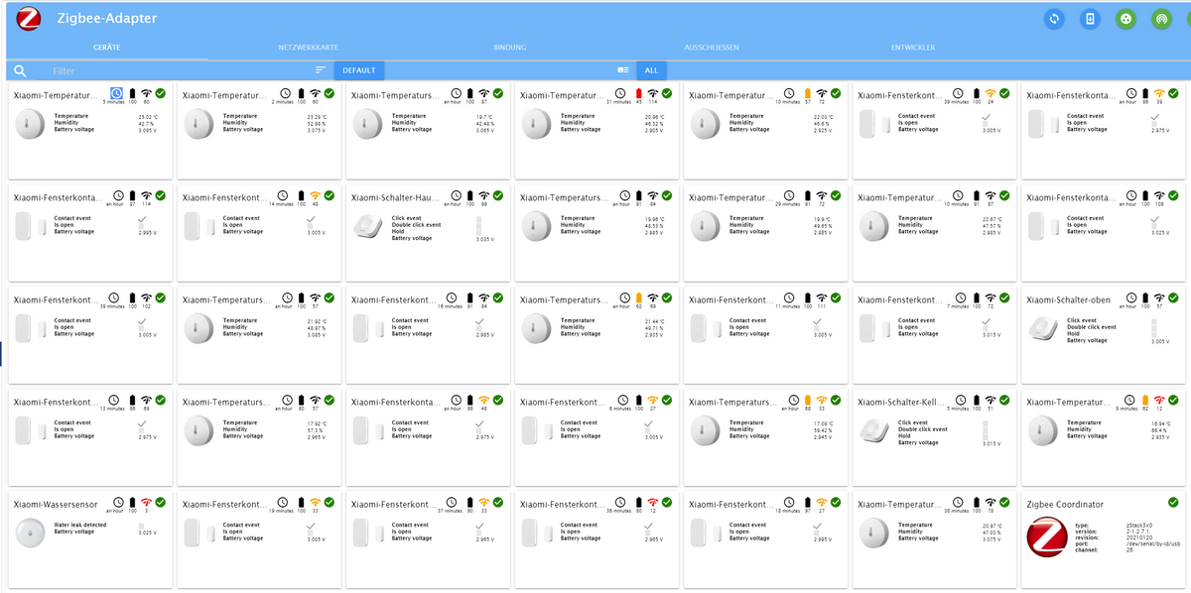Open the ENTWICKLER tab
Screen dimensions: 1191x593
pyautogui.click(x=913, y=48)
